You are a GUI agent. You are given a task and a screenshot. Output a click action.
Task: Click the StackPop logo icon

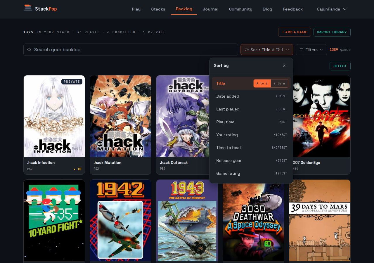click(28, 8)
